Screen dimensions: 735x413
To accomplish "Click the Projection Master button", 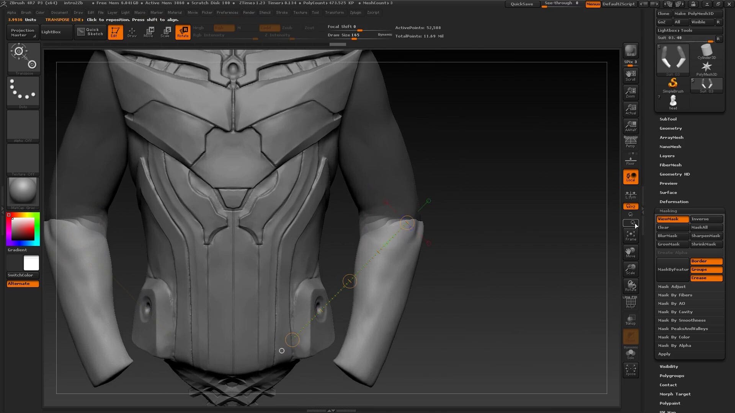I will [23, 33].
